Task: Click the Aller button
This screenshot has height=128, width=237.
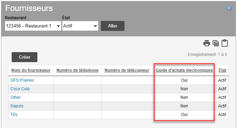Action: click(112, 26)
